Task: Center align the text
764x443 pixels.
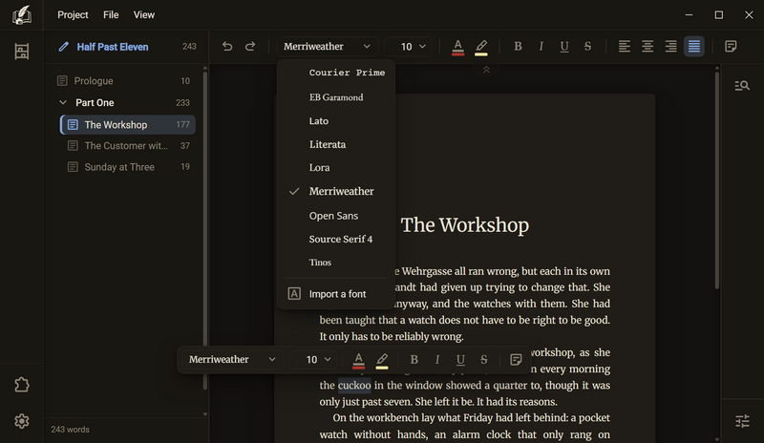Action: [x=647, y=46]
